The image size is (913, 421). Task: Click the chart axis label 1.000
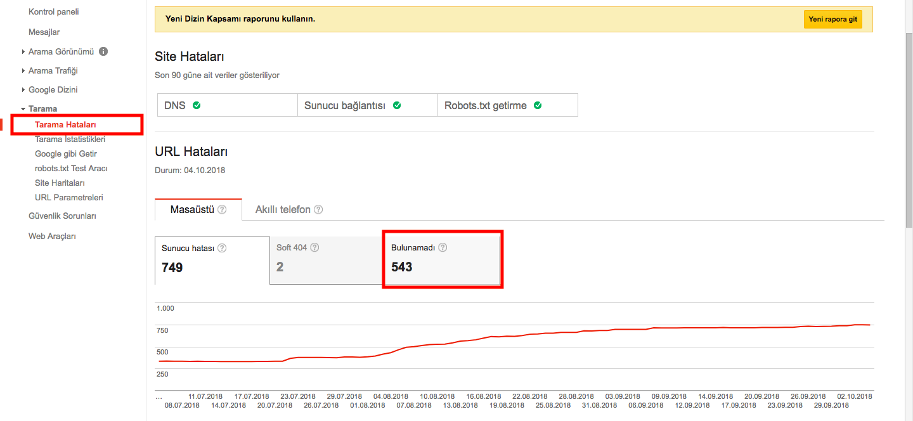165,308
